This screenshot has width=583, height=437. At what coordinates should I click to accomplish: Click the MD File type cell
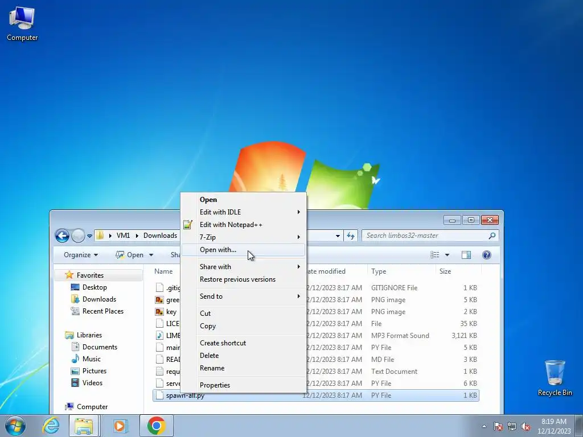coord(382,360)
